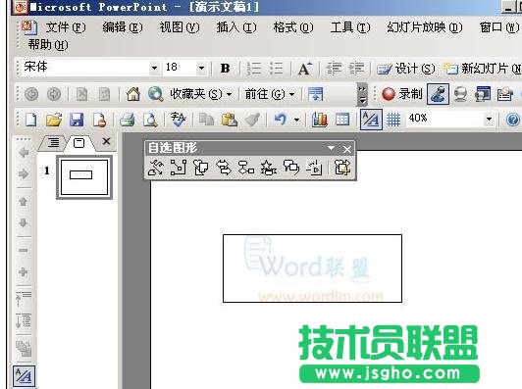Open Basic Shapes in 自选图形 toolbar
522x389 pixels.
pos(201,168)
